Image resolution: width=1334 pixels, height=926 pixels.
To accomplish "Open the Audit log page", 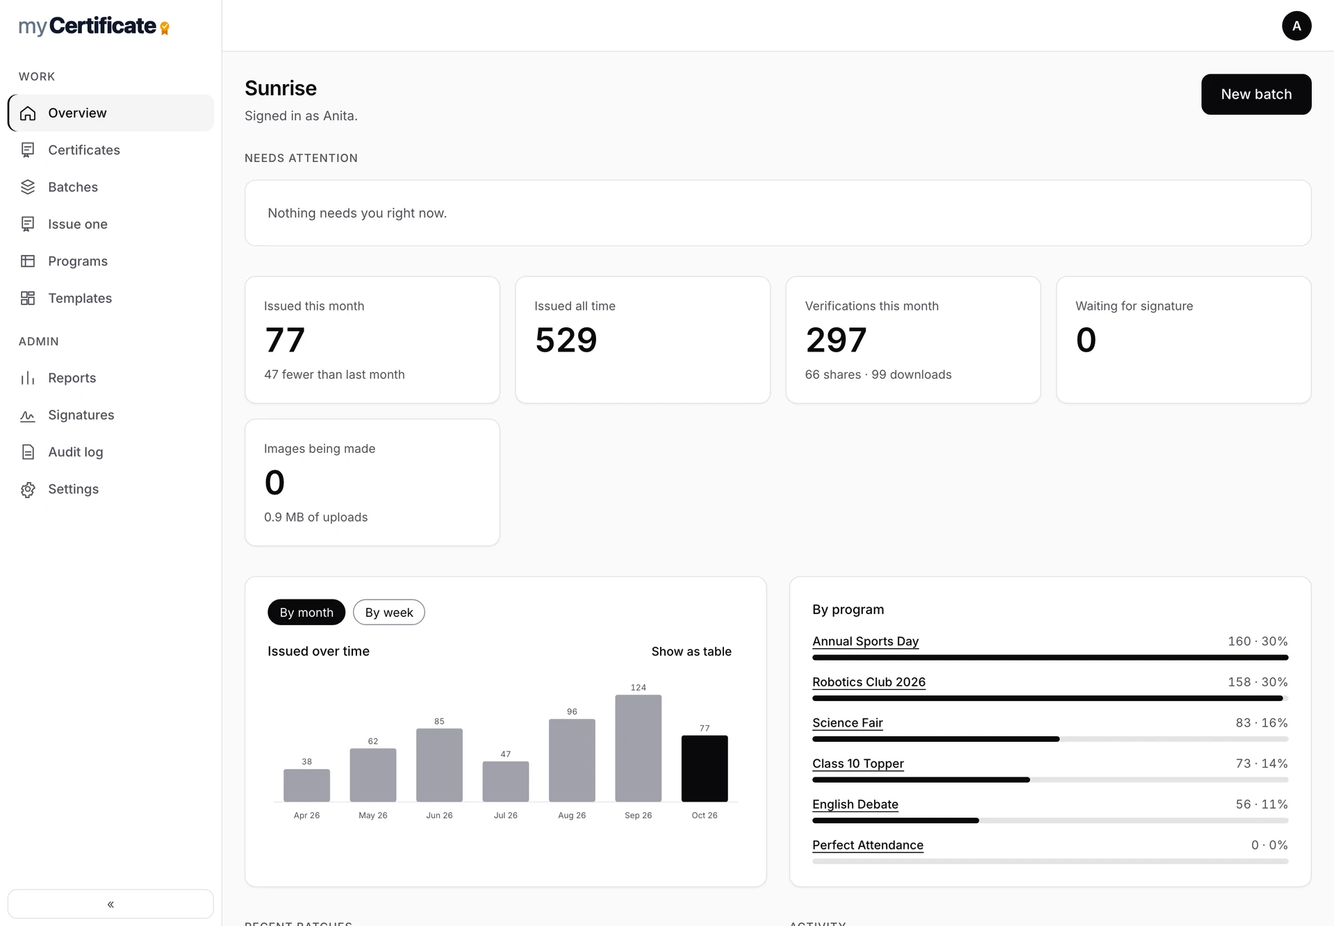I will coord(110,452).
